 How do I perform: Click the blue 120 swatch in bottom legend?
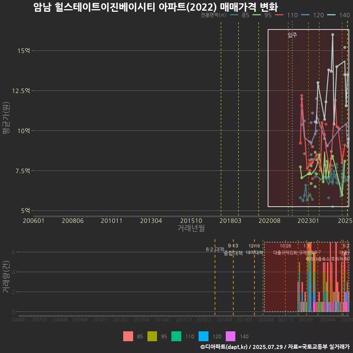(203, 336)
